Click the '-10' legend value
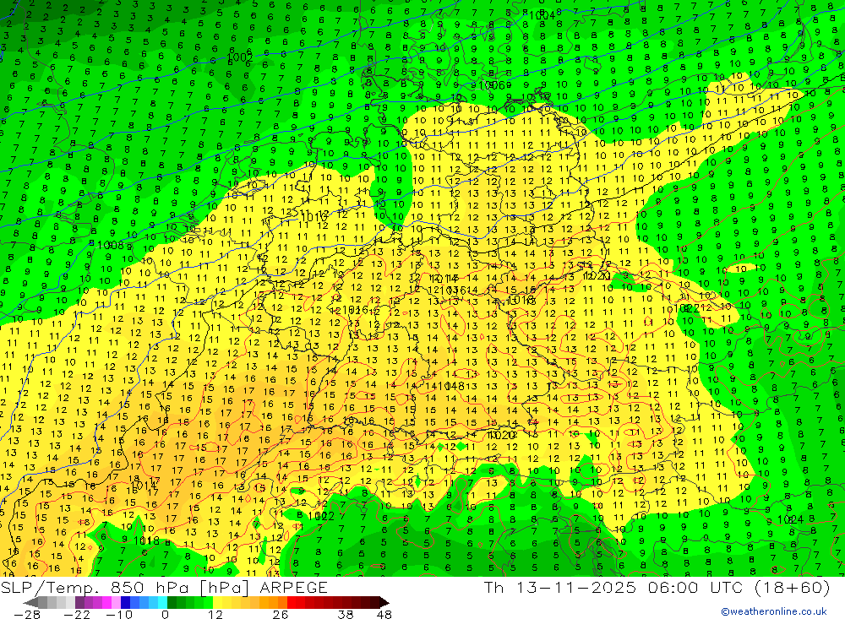The width and height of the screenshot is (845, 619). pyautogui.click(x=119, y=615)
